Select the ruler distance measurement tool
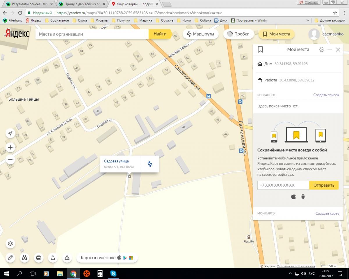The height and width of the screenshot is (279, 349). pyautogui.click(x=10, y=257)
